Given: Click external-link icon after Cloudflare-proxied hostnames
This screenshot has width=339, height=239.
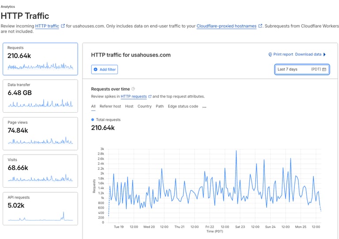Looking at the screenshot, I should pyautogui.click(x=260, y=26).
